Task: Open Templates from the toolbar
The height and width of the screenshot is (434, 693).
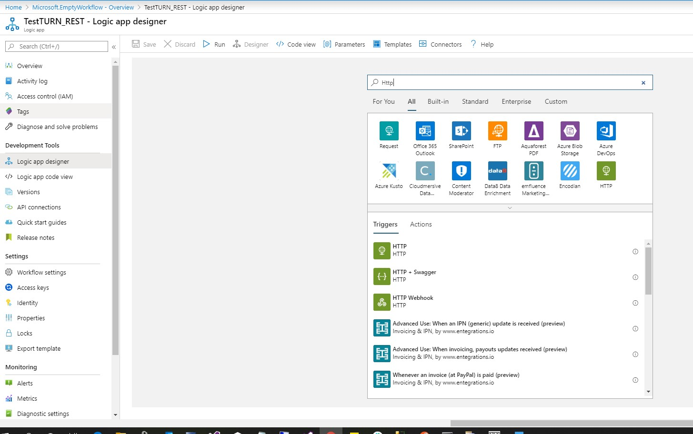Action: (x=392, y=44)
